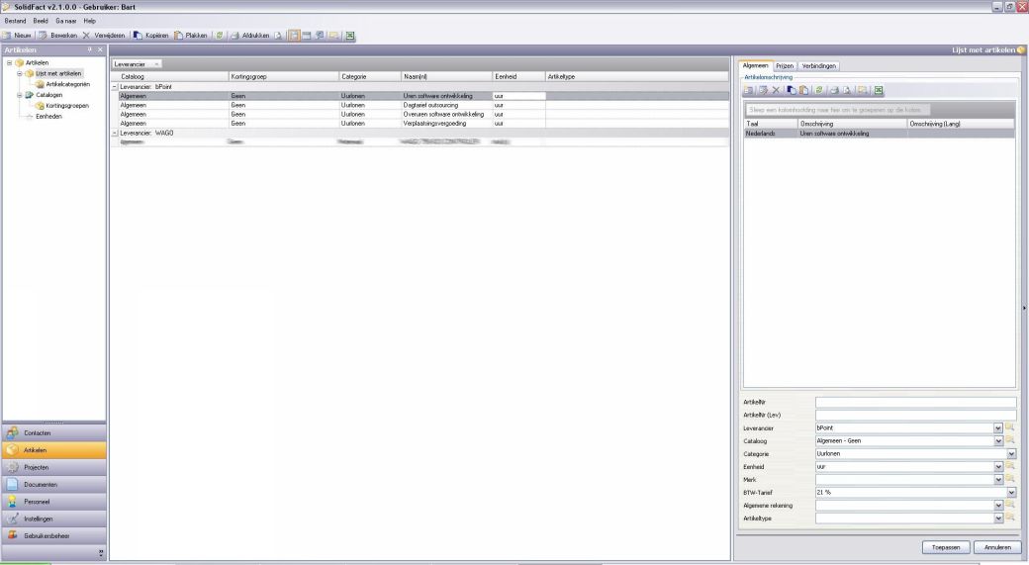
Task: Sort by the Categorie column header
Action: [369, 77]
